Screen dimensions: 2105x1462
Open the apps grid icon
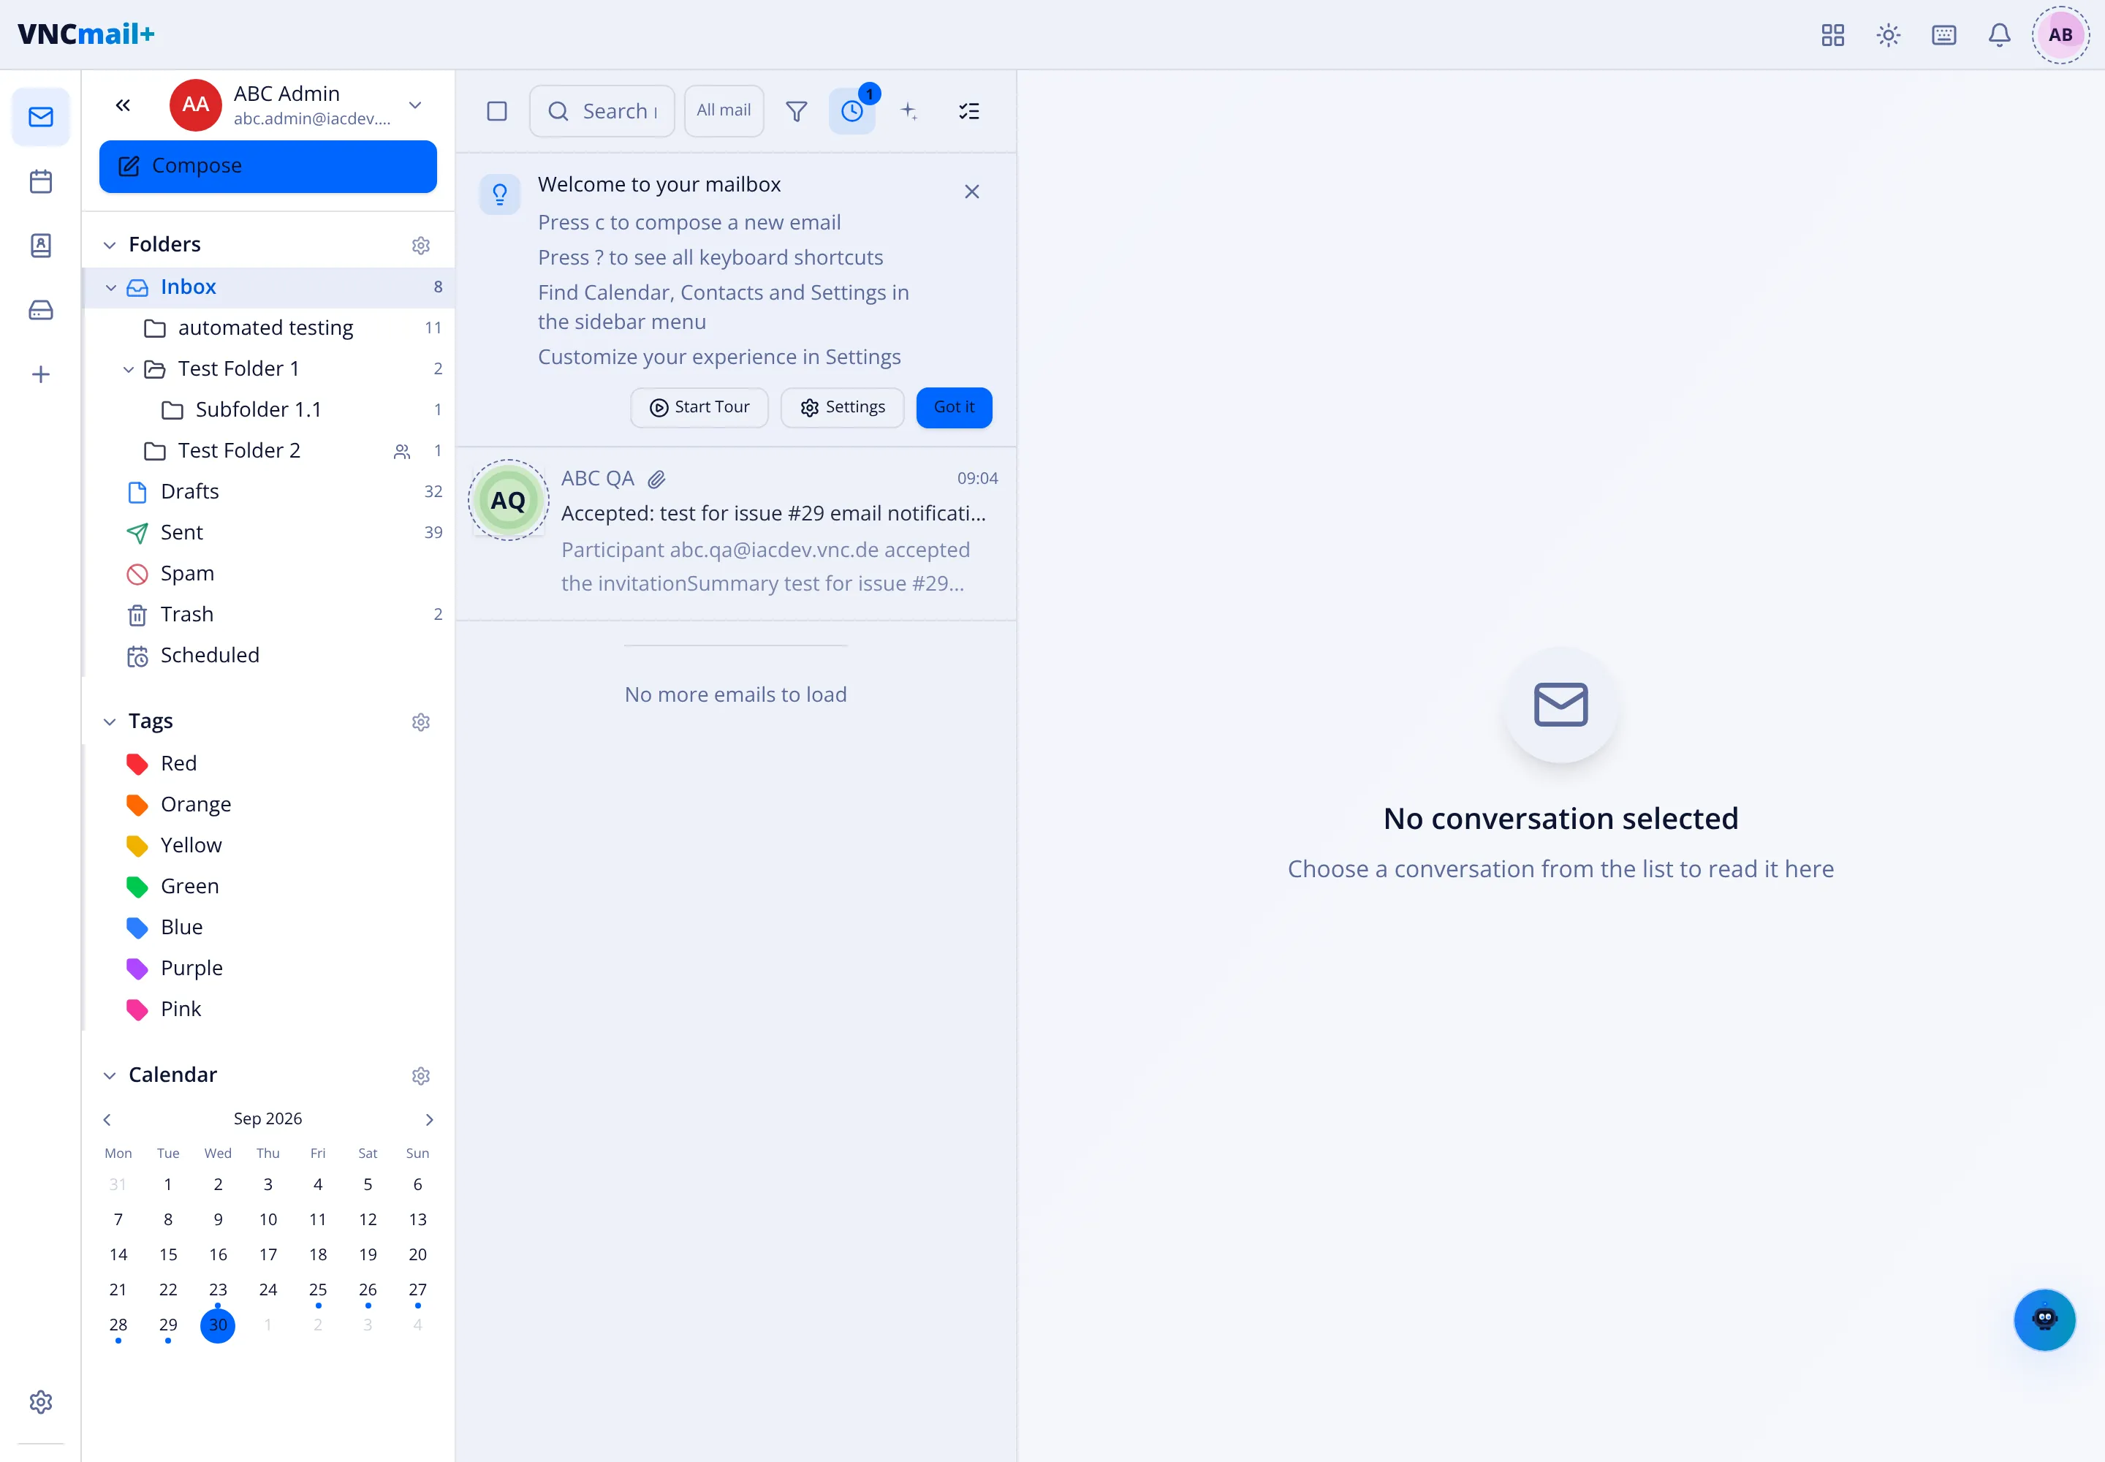(1832, 35)
